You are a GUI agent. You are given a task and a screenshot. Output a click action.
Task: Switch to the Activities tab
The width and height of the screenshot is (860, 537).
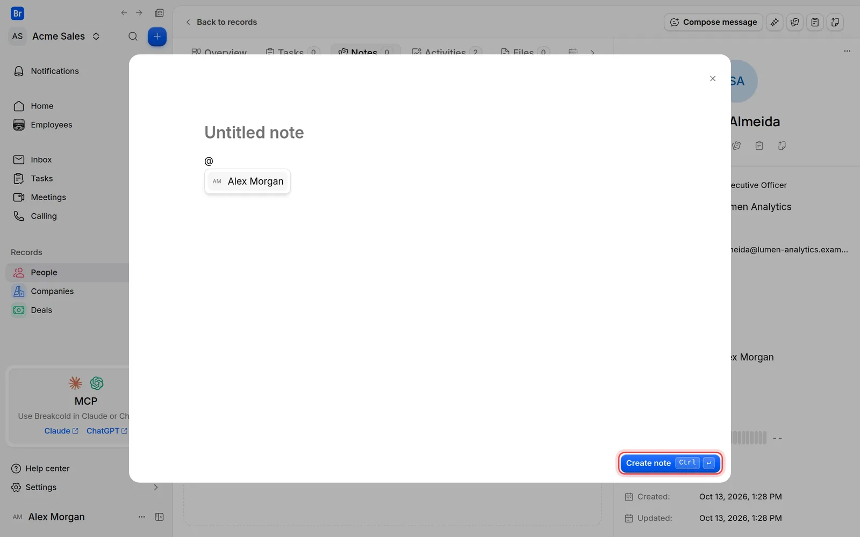coord(446,52)
